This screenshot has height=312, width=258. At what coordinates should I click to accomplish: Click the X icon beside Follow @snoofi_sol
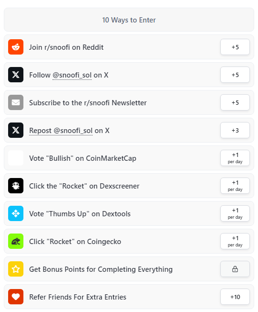click(x=16, y=75)
